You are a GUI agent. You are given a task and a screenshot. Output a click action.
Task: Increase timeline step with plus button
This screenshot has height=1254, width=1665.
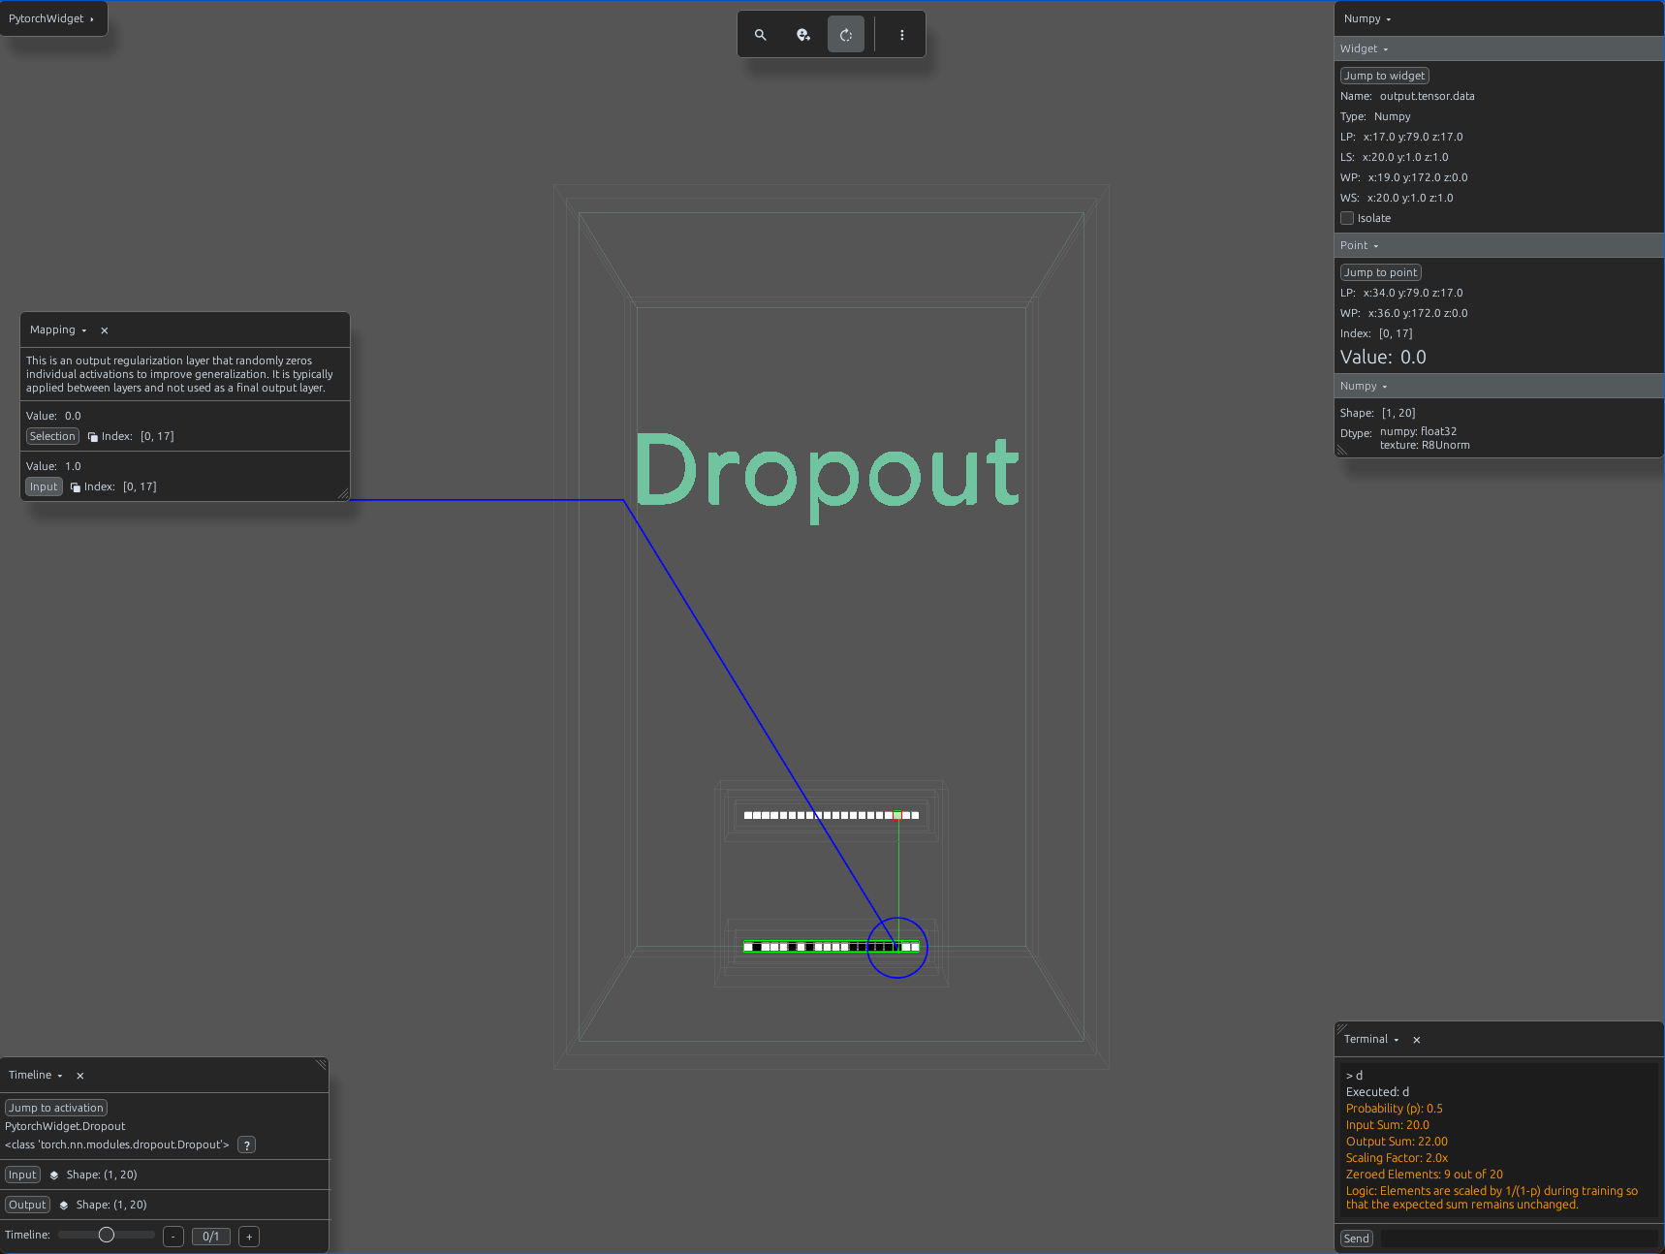249,1237
